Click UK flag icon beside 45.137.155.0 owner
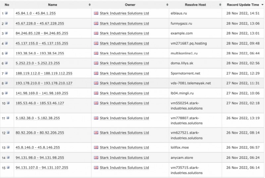 [96, 43]
